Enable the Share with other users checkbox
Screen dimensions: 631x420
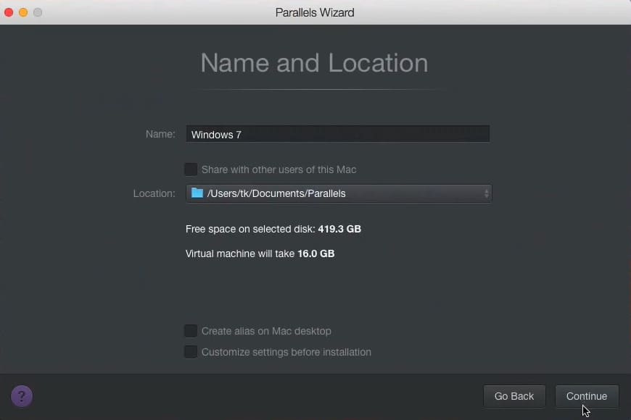(x=191, y=169)
